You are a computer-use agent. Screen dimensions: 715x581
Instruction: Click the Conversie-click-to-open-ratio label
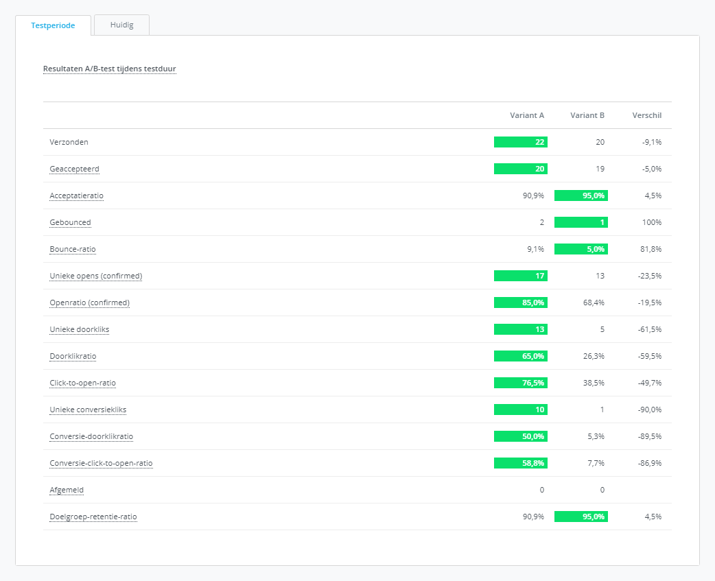101,463
